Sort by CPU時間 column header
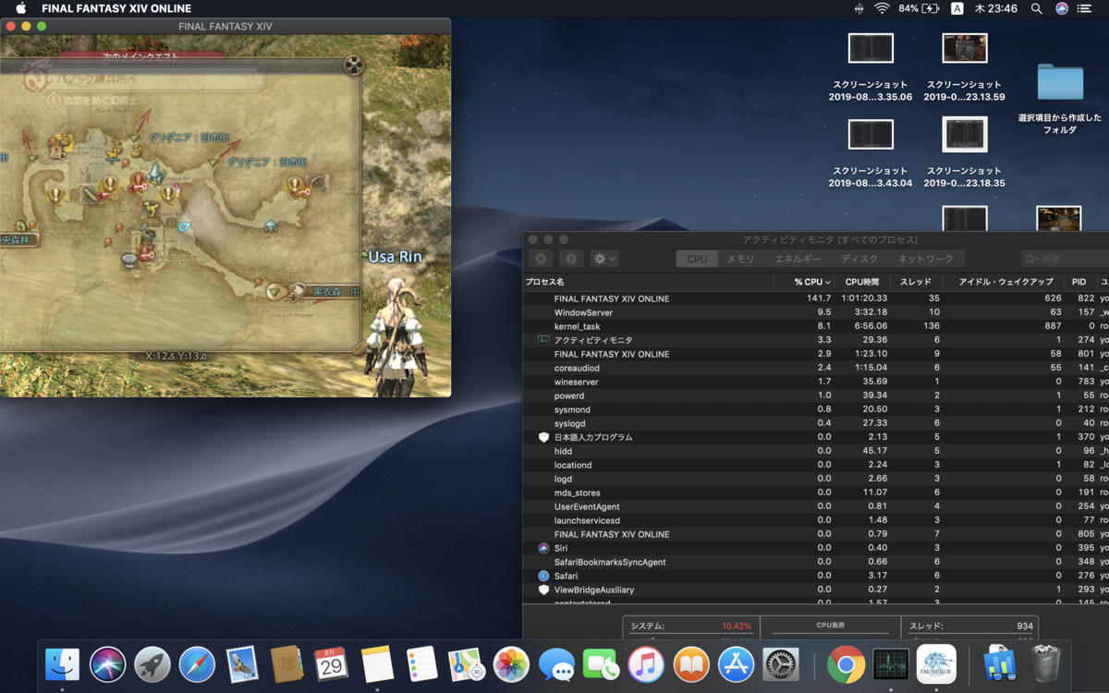The width and height of the screenshot is (1109, 693). coord(862,282)
